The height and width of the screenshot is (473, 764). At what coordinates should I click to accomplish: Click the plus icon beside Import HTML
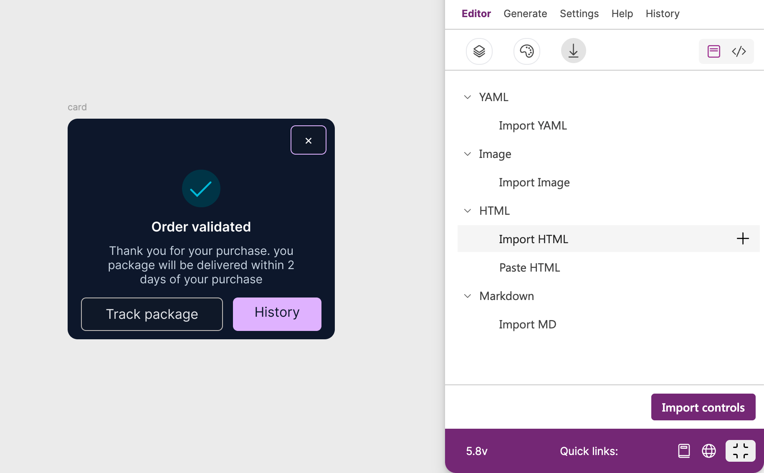tap(743, 239)
